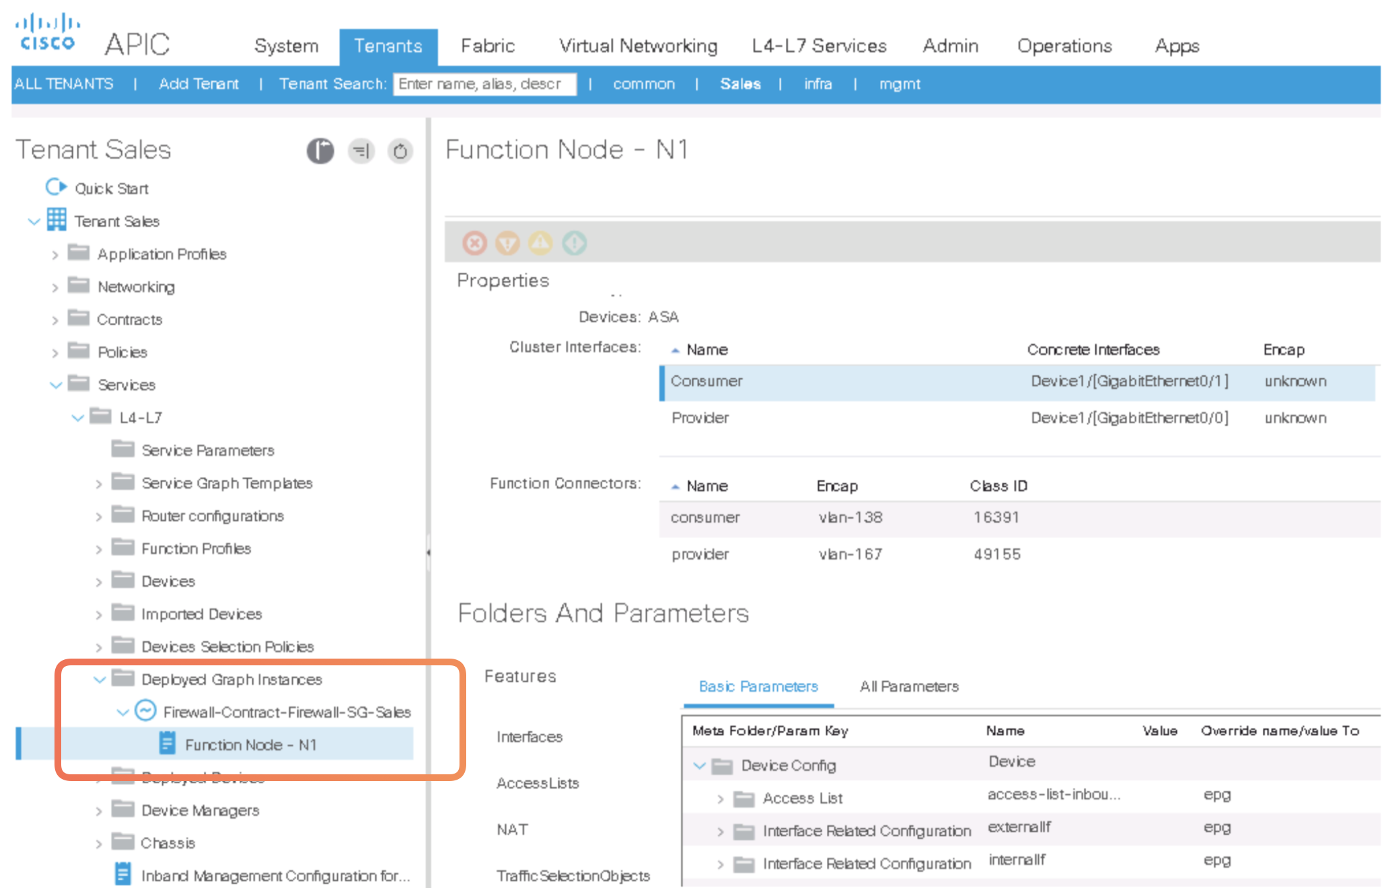This screenshot has width=1398, height=888.
Task: Click the Tenant Search input field
Action: point(484,84)
